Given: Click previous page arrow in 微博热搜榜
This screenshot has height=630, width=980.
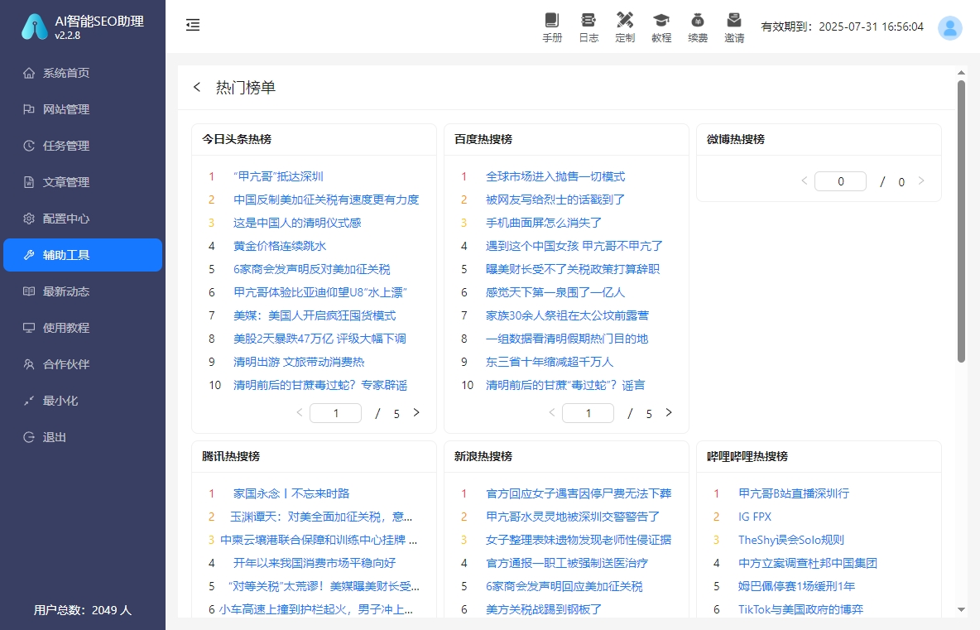Looking at the screenshot, I should pos(804,181).
